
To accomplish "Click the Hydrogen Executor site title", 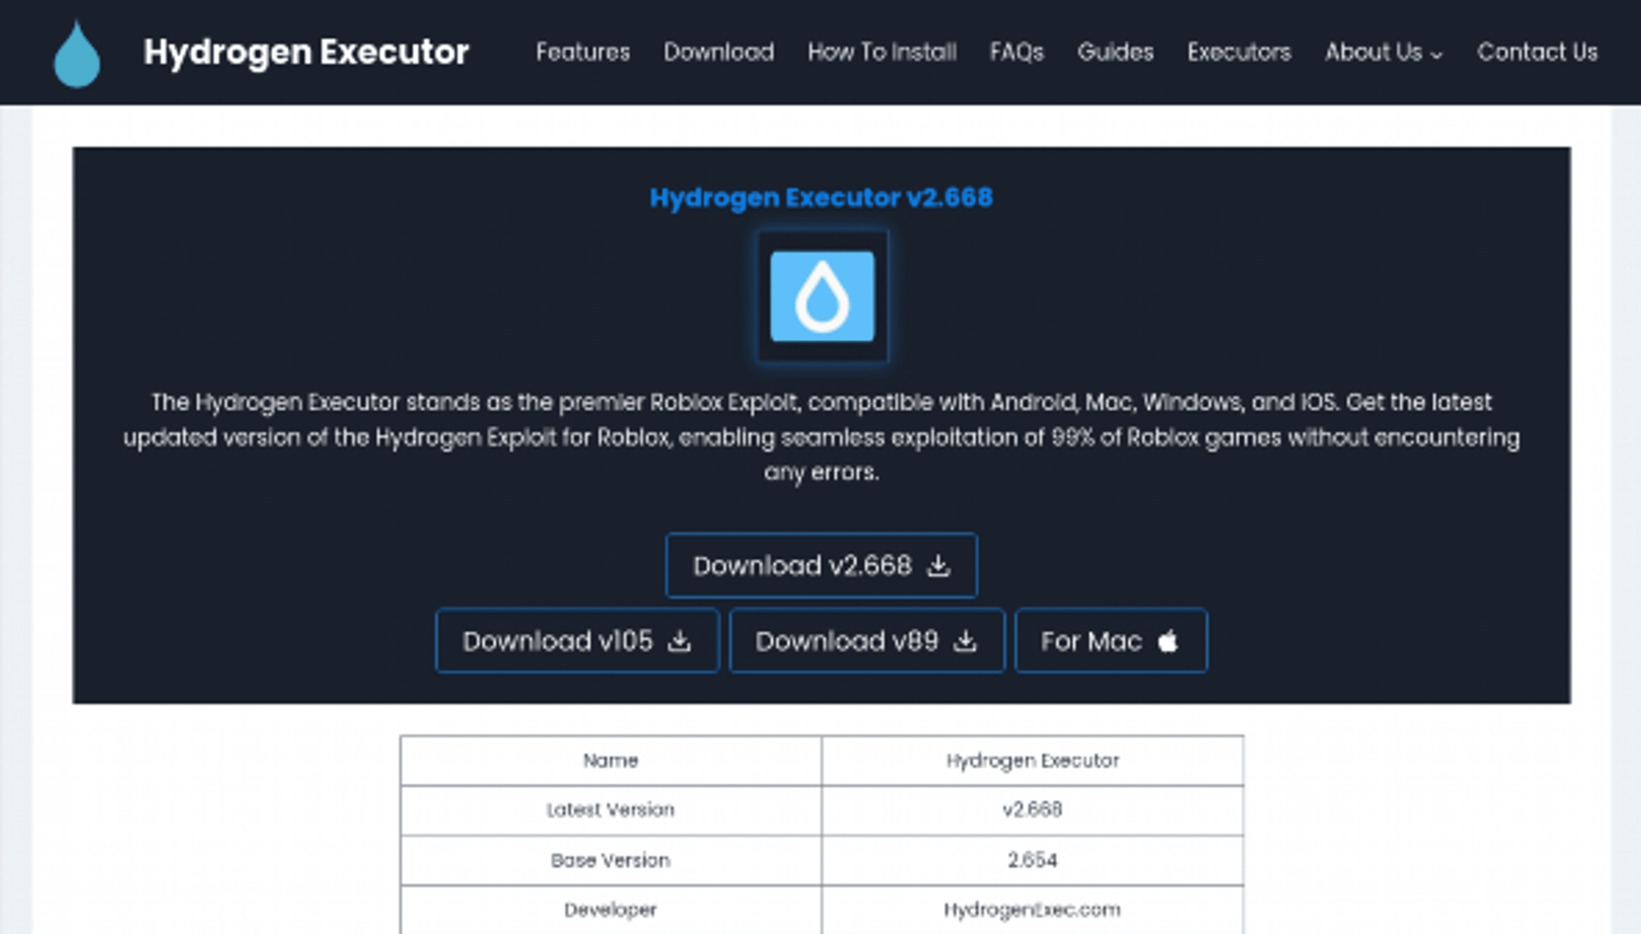I will tap(306, 53).
